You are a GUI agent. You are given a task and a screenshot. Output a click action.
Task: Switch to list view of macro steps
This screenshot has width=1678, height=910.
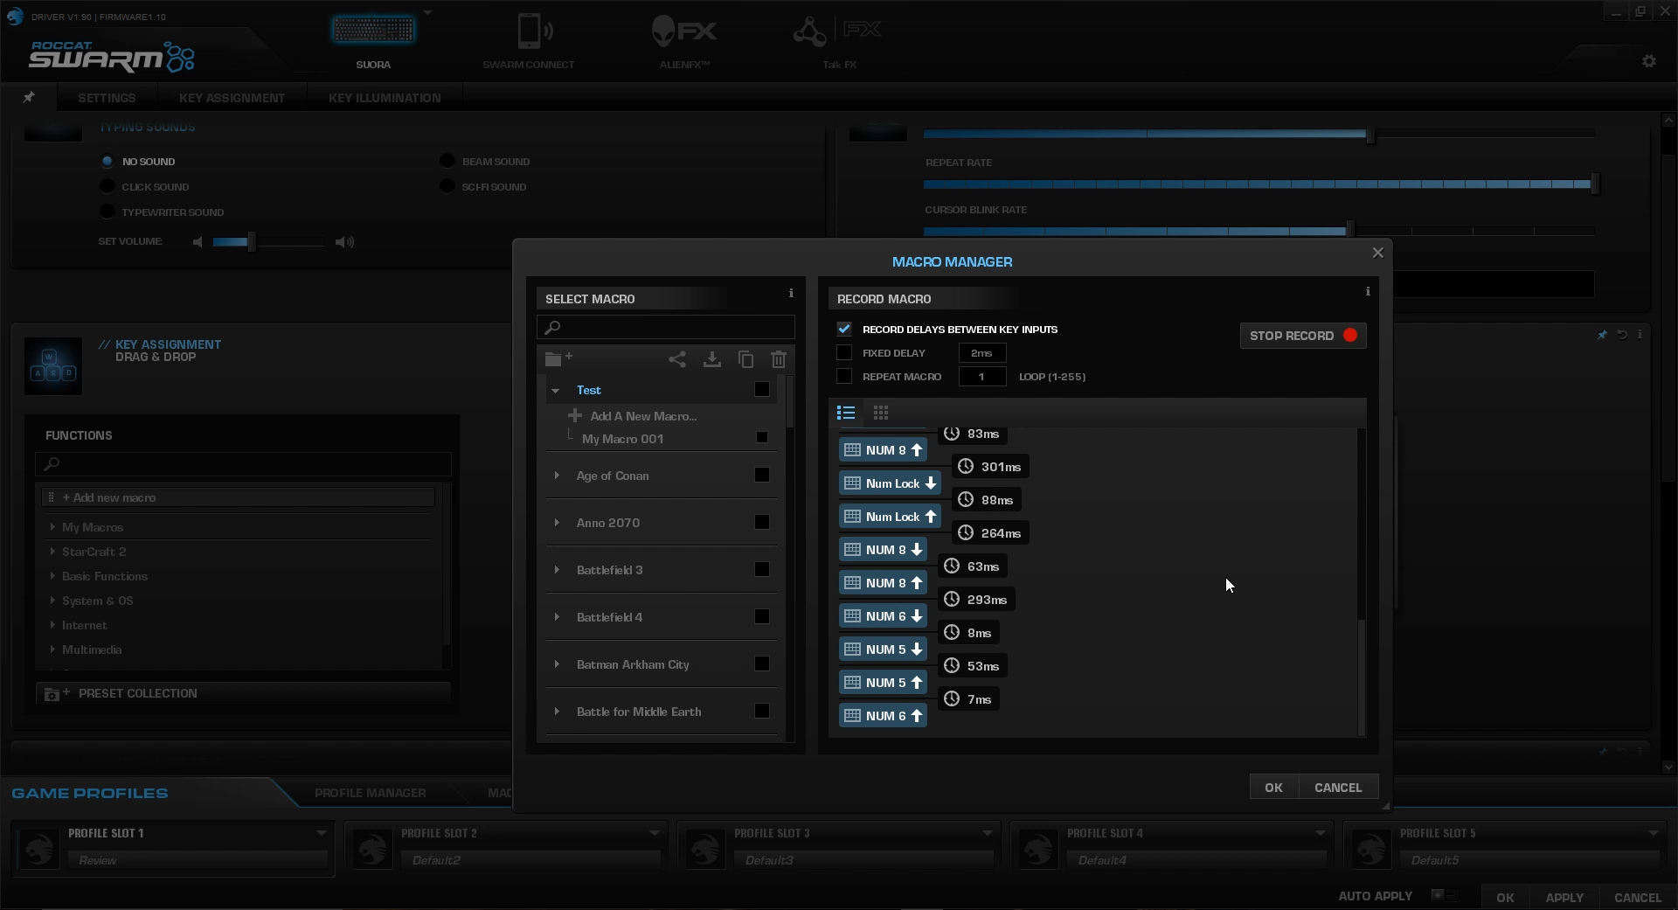pos(846,413)
